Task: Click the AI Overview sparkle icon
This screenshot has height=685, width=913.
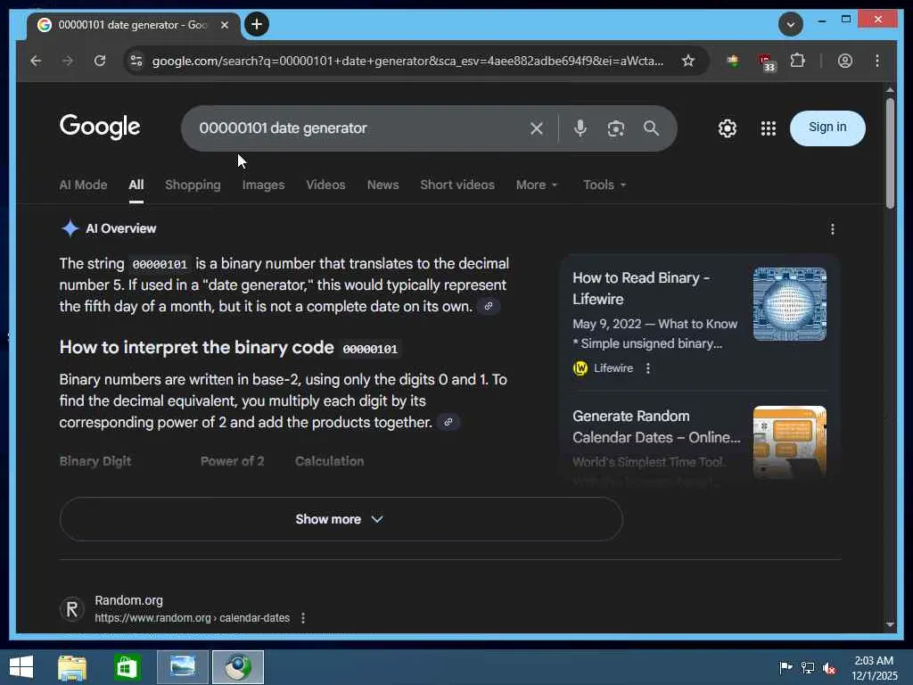Action: [x=70, y=228]
